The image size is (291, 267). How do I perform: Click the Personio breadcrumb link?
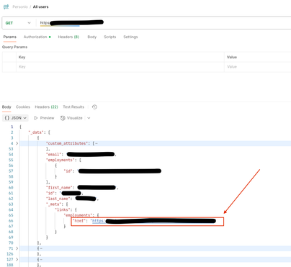click(20, 7)
